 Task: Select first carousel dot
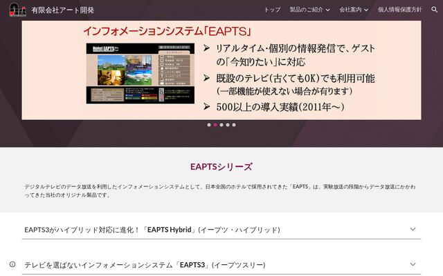[x=209, y=125]
